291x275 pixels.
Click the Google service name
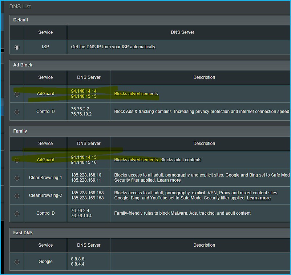[x=45, y=262]
